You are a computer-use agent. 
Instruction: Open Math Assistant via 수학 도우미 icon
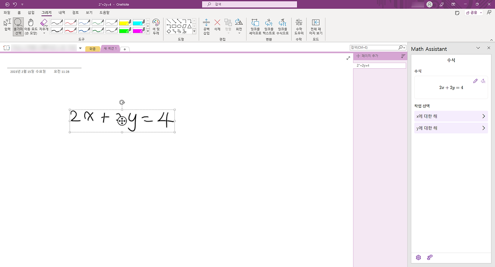click(x=298, y=26)
